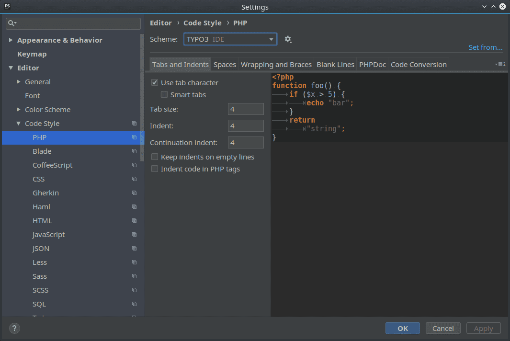Enable Keep indents on empty lines

pos(155,157)
